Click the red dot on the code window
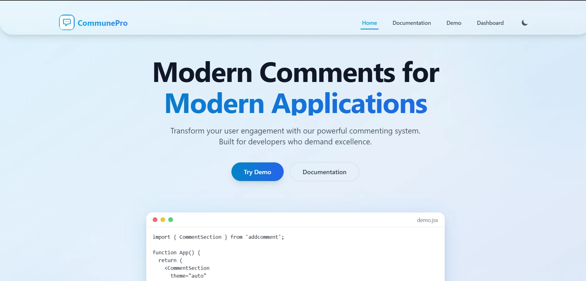586x281 pixels. pyautogui.click(x=155, y=220)
